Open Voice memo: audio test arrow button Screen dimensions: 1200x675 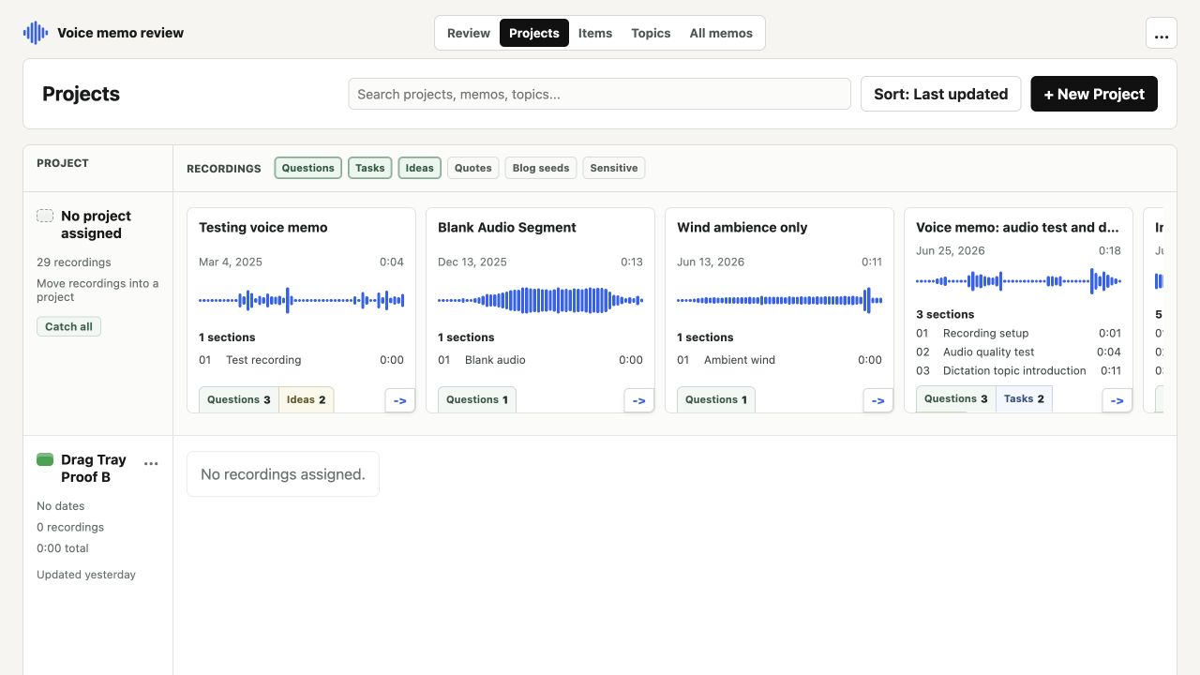click(1117, 400)
